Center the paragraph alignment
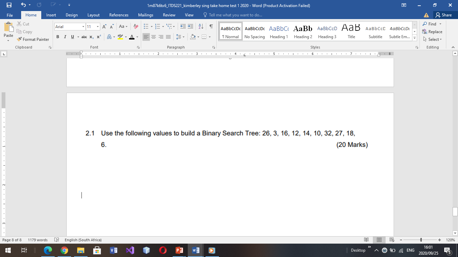 [154, 37]
